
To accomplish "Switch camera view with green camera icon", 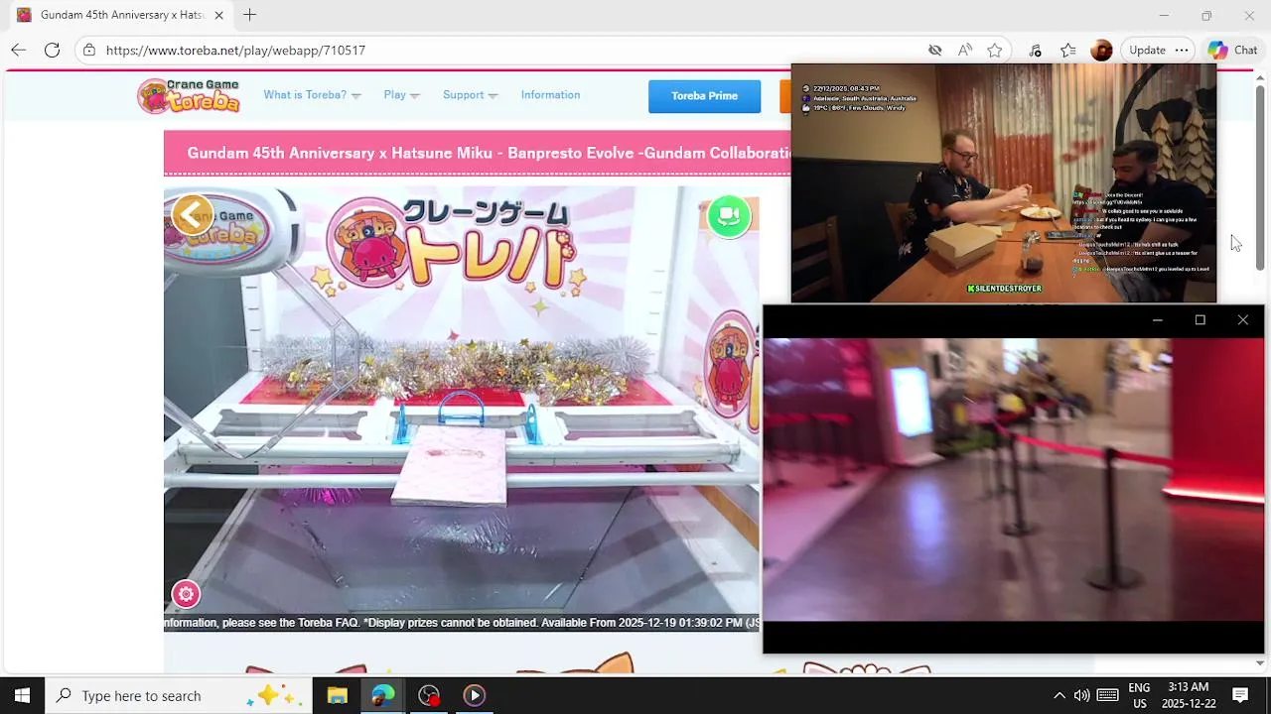I will tap(729, 215).
